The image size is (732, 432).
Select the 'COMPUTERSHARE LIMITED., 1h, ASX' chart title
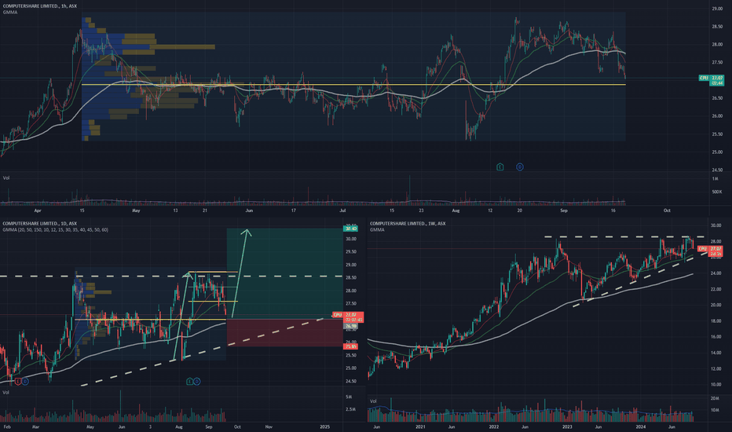[x=40, y=6]
